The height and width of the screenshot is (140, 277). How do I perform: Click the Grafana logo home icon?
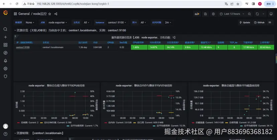point(5,13)
